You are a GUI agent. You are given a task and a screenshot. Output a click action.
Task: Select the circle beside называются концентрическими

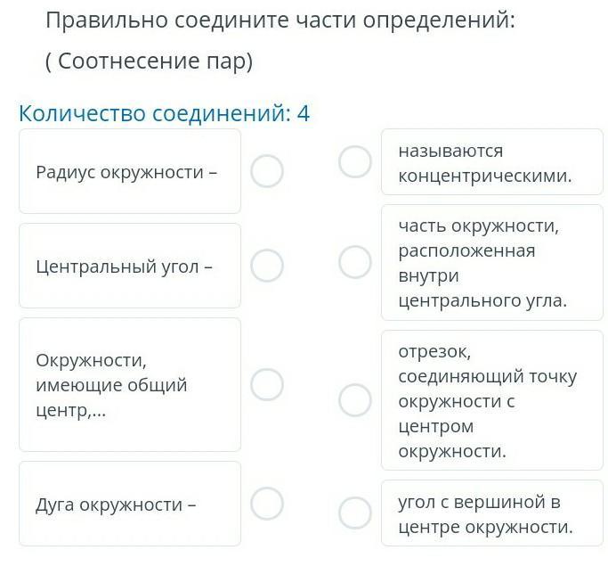(355, 162)
